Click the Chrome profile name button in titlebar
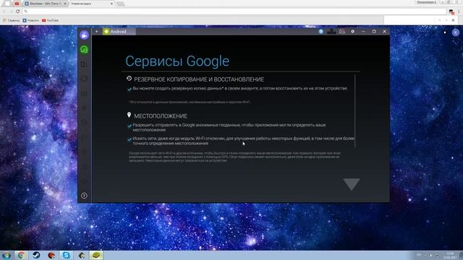 (426, 2)
